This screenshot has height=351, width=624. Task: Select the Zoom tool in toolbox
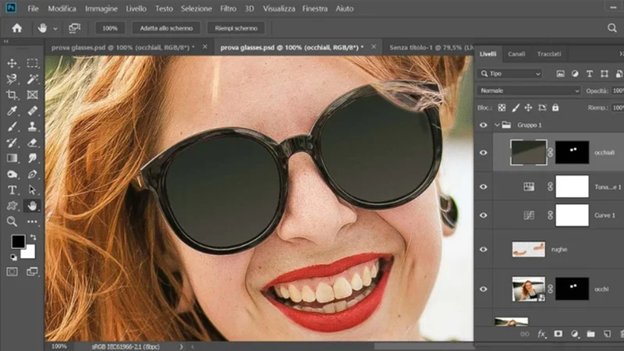[x=12, y=222]
